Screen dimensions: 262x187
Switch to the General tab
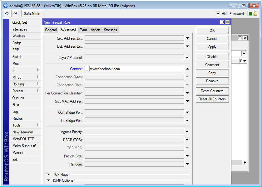coord(51,30)
